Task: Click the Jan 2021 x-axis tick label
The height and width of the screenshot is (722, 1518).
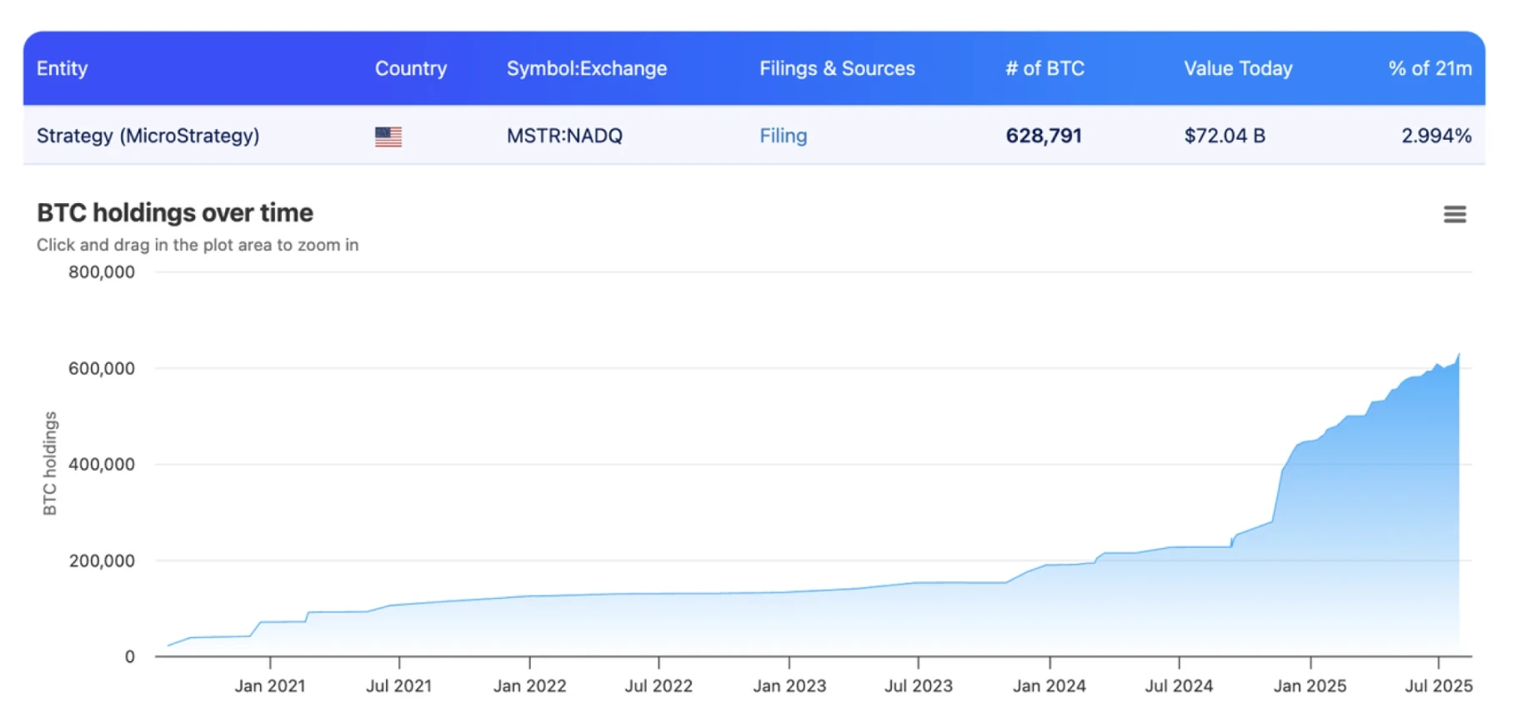Action: click(269, 686)
